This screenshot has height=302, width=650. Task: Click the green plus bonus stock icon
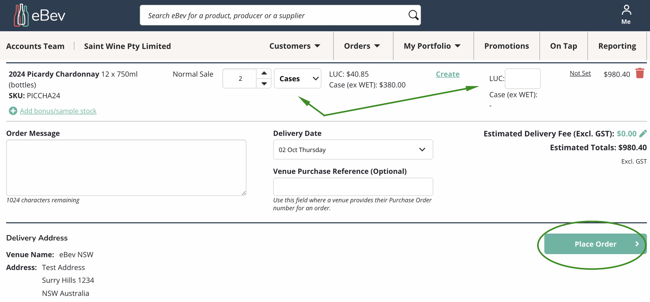(13, 111)
